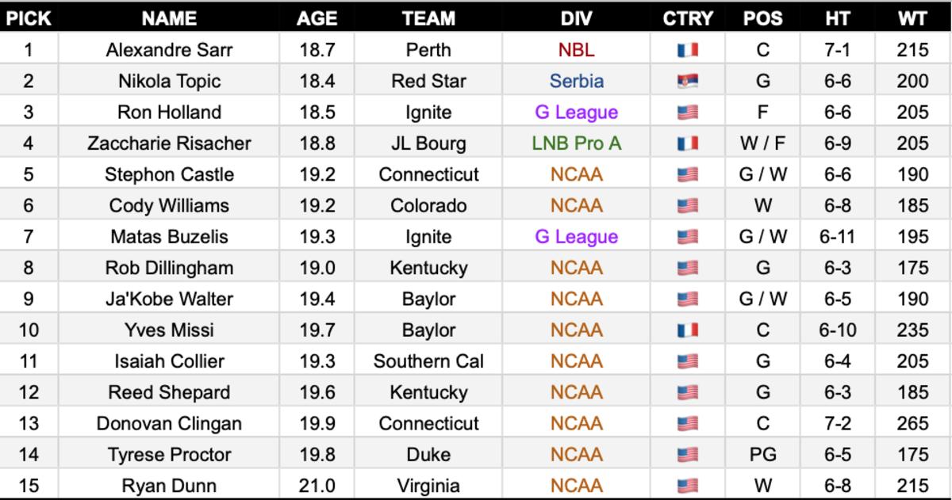Image resolution: width=952 pixels, height=500 pixels.
Task: Select the WT column header
Action: point(913,18)
